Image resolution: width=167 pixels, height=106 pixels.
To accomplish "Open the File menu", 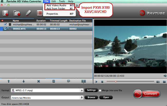I will pyautogui.click(x=47, y=1).
